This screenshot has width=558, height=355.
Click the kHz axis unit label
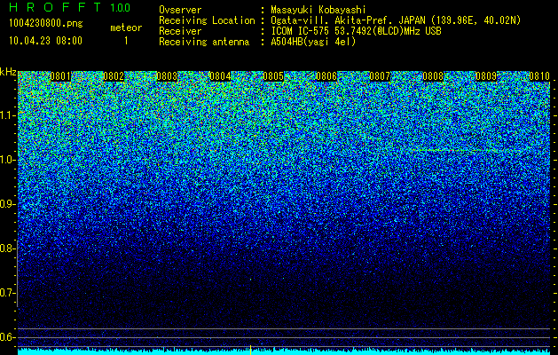[x=8, y=72]
